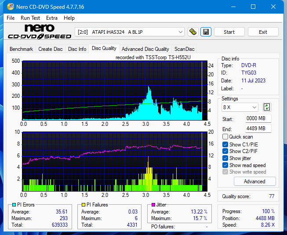Close the Nero CD-DVD Speed window
Image resolution: width=287 pixels, height=235 pixels.
click(273, 7)
